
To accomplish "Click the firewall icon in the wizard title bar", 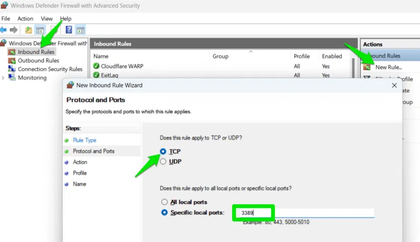I will [70, 85].
